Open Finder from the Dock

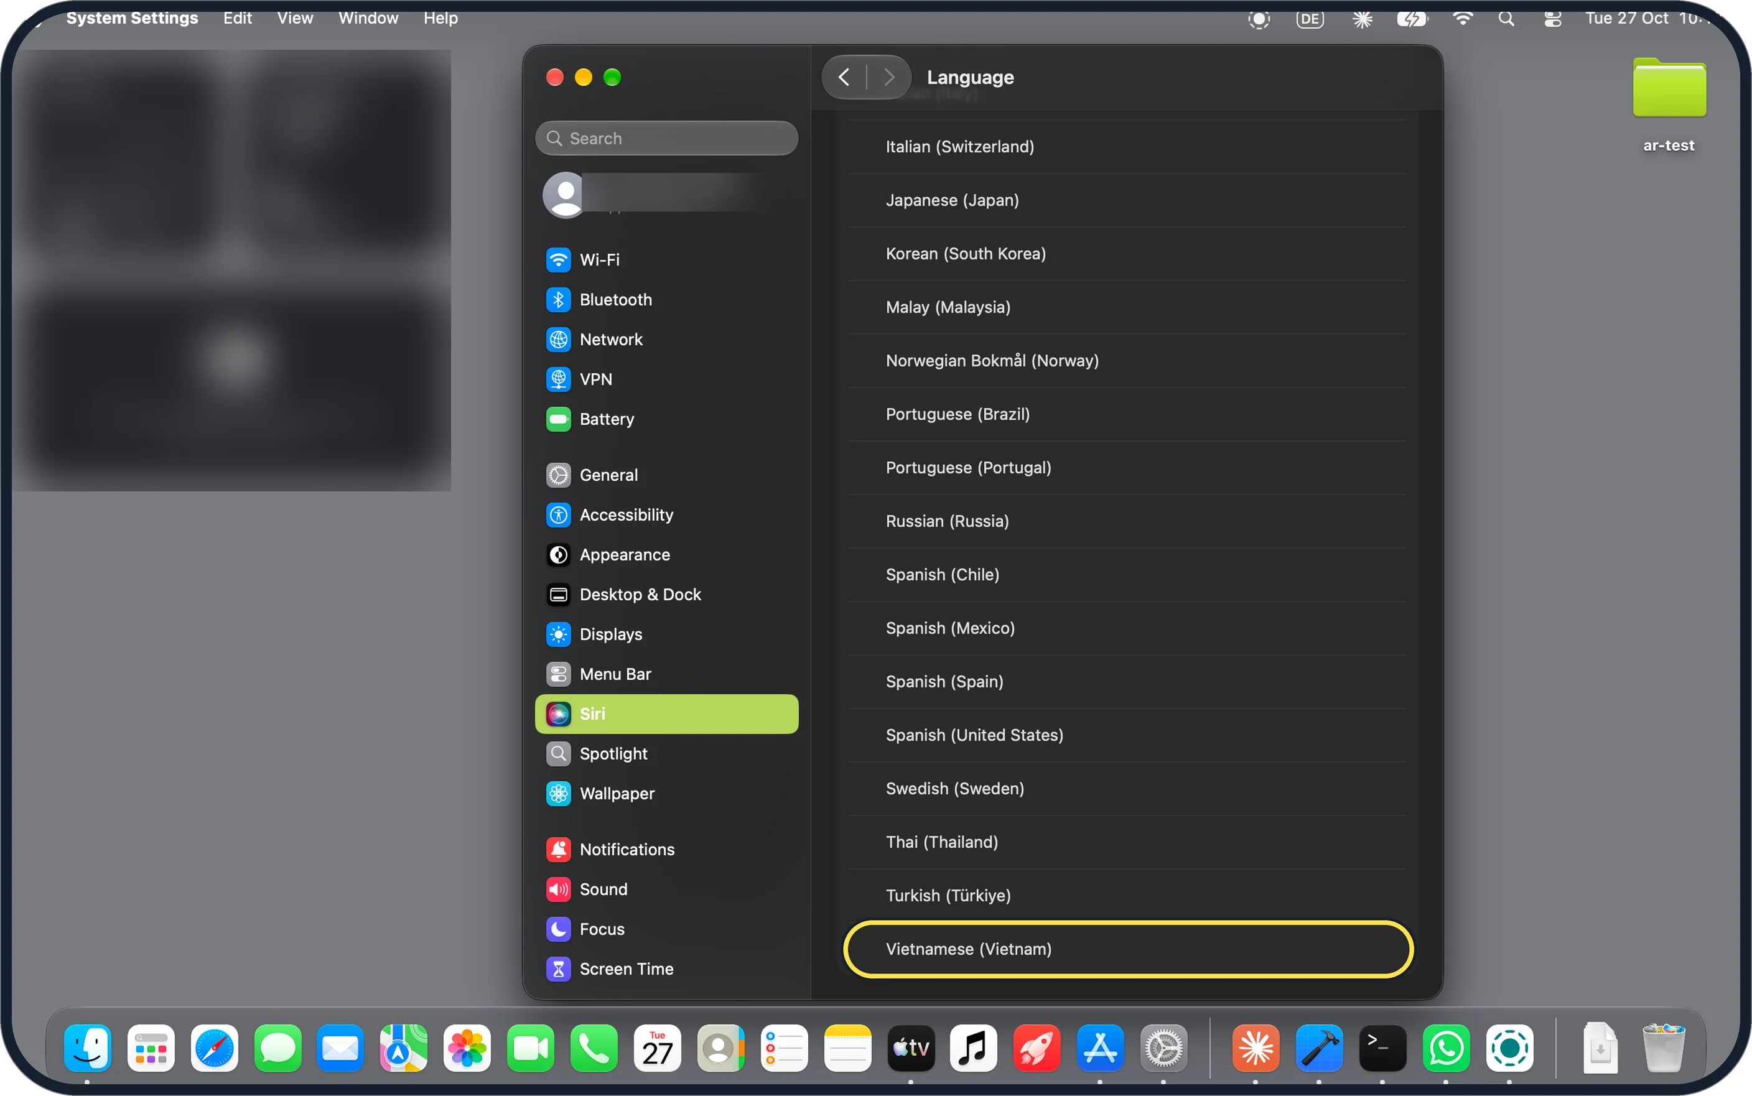[88, 1047]
